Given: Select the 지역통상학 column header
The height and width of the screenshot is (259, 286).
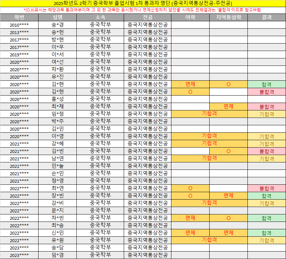Looking at the screenshot, I should click(229, 17).
